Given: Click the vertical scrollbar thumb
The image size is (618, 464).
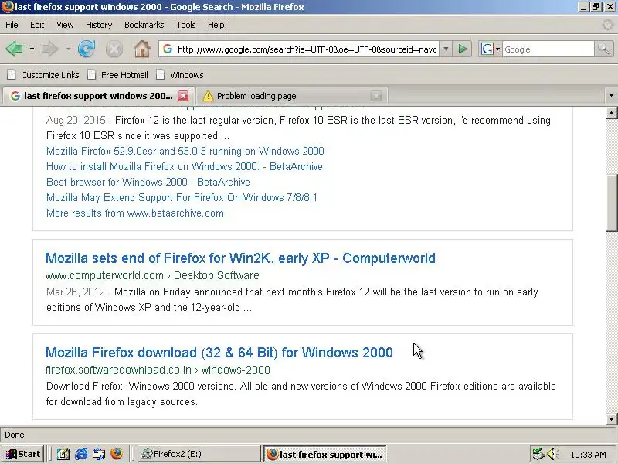Looking at the screenshot, I should pyautogui.click(x=611, y=203).
